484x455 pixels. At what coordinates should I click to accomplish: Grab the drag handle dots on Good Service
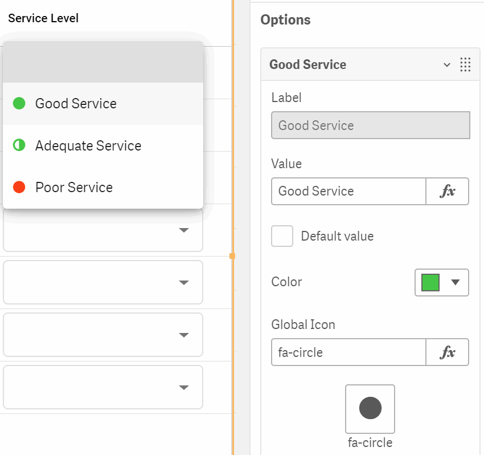click(x=465, y=64)
